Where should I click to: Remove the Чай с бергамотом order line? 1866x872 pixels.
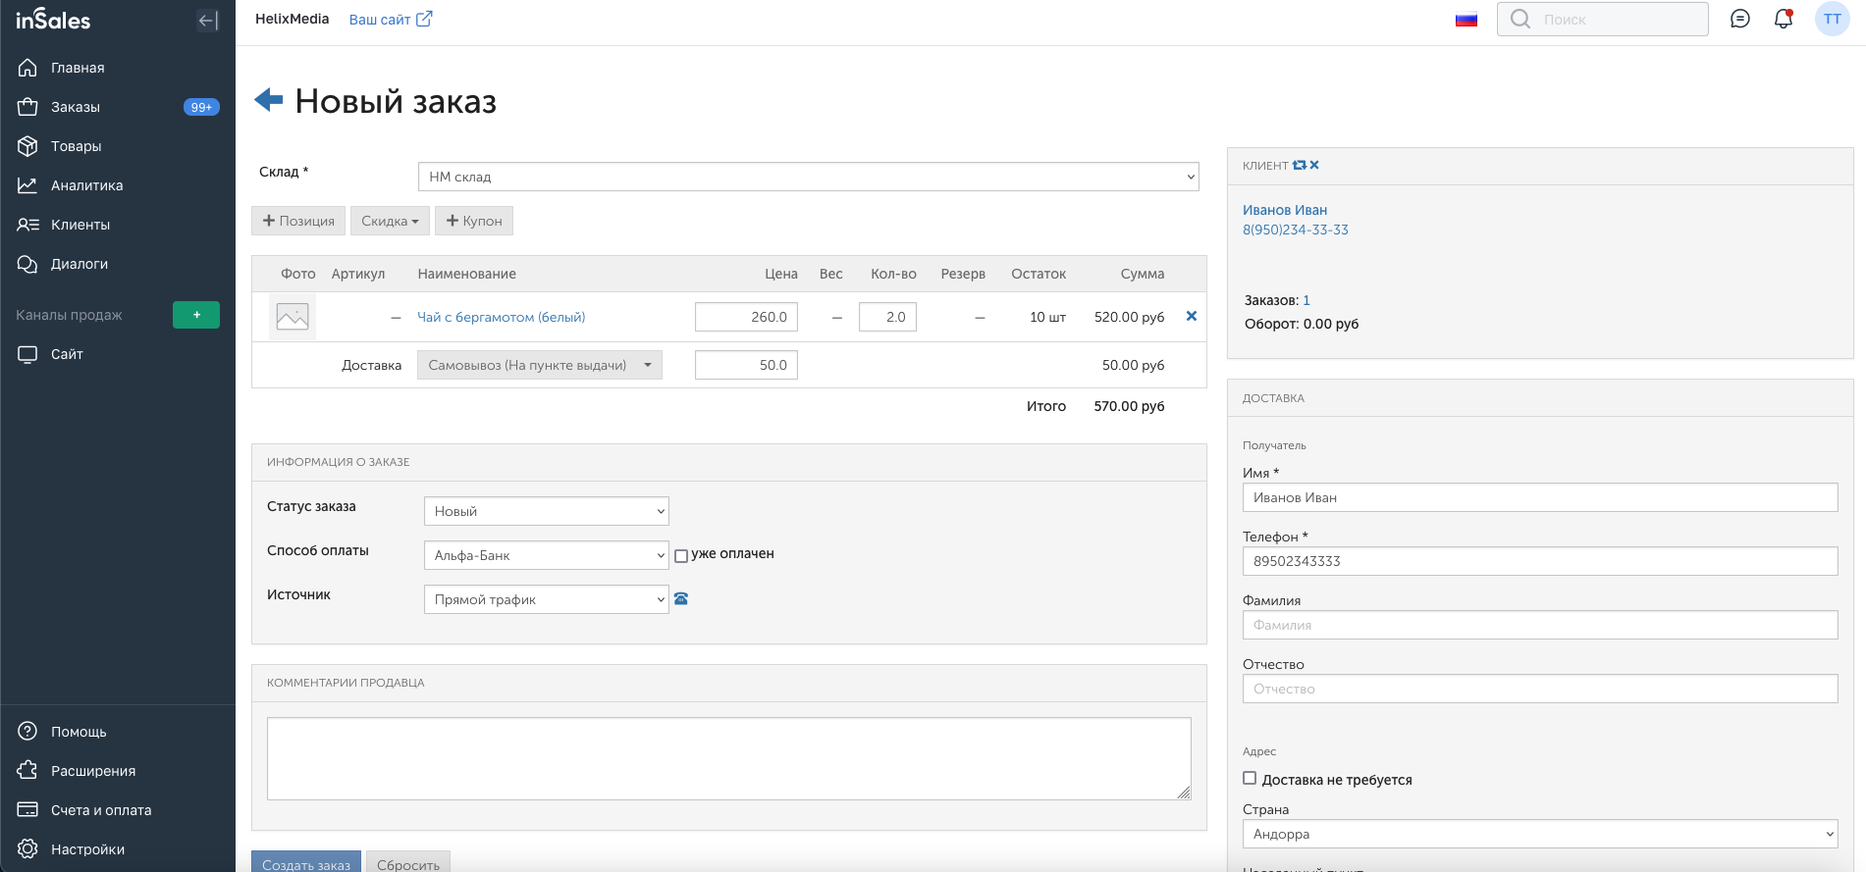tap(1192, 316)
